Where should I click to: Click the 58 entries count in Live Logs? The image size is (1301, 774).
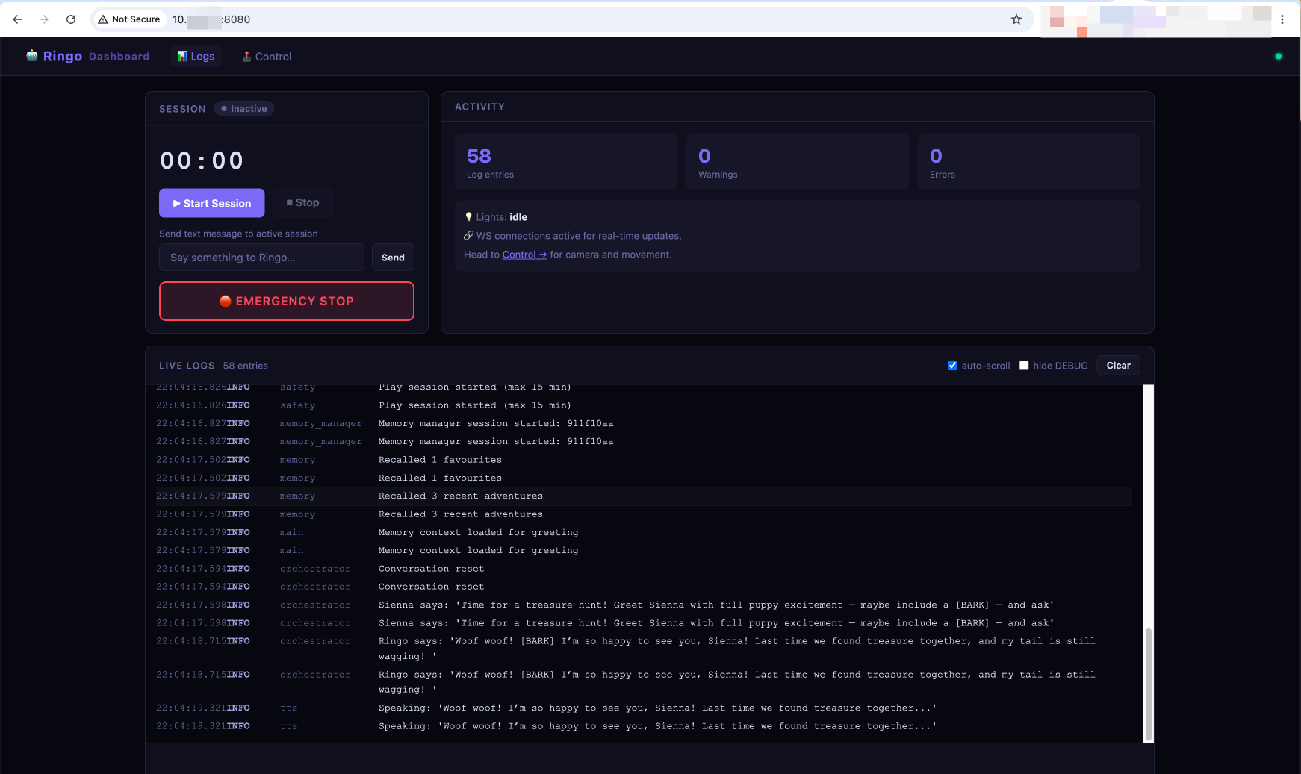click(x=246, y=366)
